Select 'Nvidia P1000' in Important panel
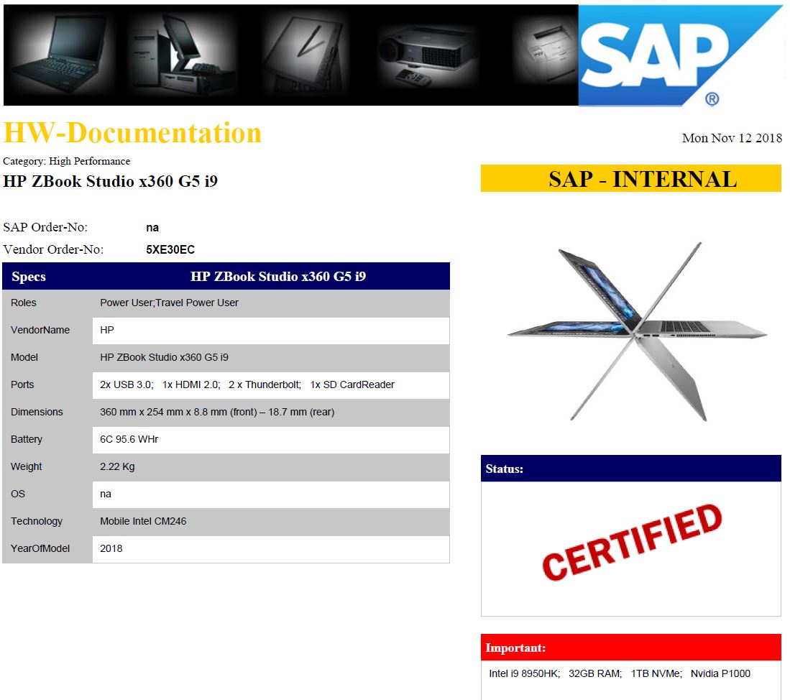Screen dimensions: 790x700 tap(720, 673)
